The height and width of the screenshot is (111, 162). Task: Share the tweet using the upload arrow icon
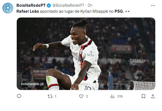tap(153, 96)
